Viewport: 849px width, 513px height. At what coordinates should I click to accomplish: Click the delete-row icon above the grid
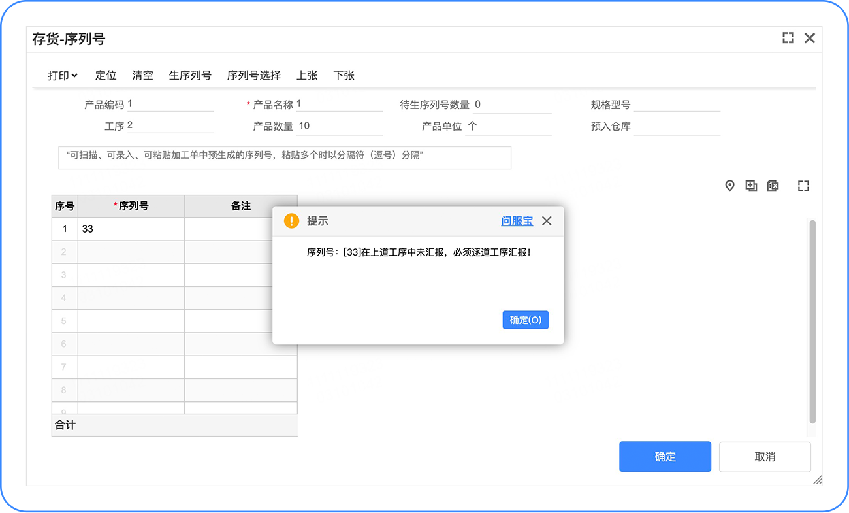(773, 186)
